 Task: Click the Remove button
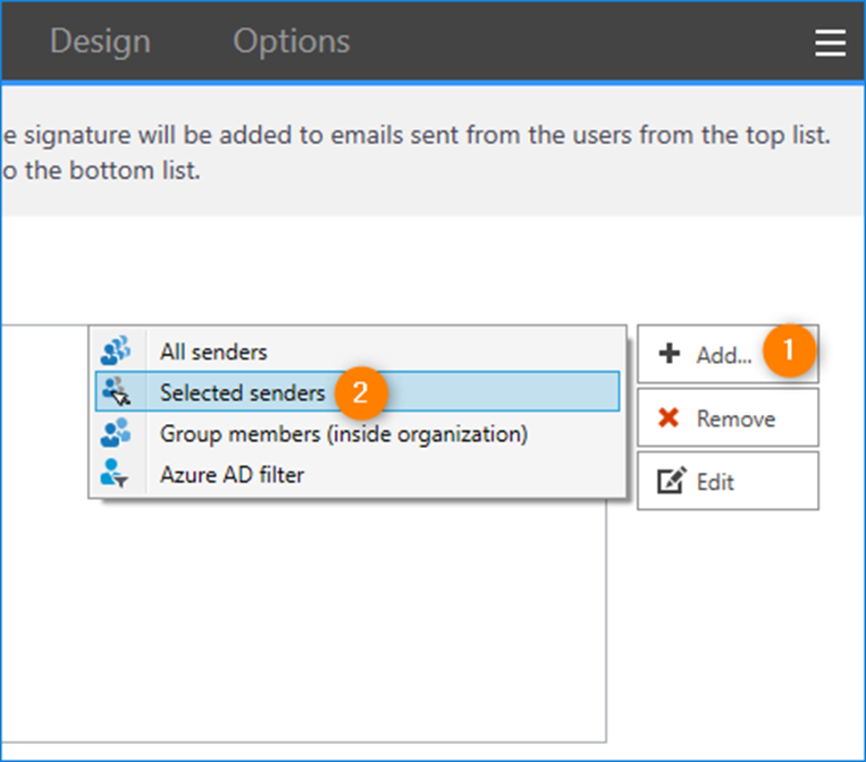tap(727, 417)
